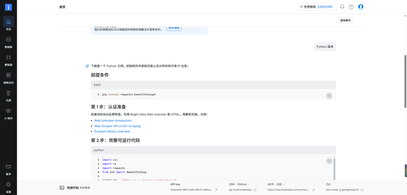
Task: Click the API key value text
Action: point(191,190)
